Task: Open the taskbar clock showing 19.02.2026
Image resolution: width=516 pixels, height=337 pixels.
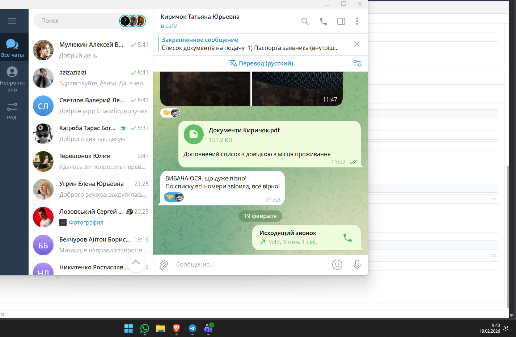Action: [x=490, y=328]
